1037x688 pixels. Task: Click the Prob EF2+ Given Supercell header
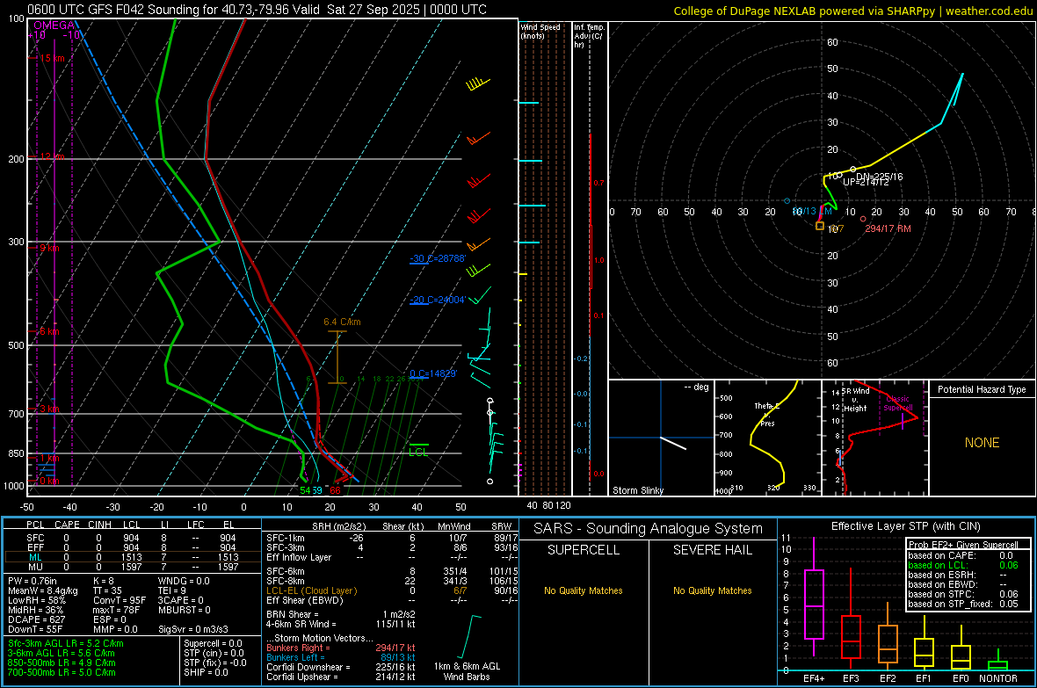coord(963,545)
